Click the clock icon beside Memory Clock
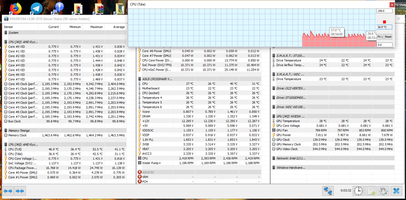The image size is (406, 200). click(6, 135)
